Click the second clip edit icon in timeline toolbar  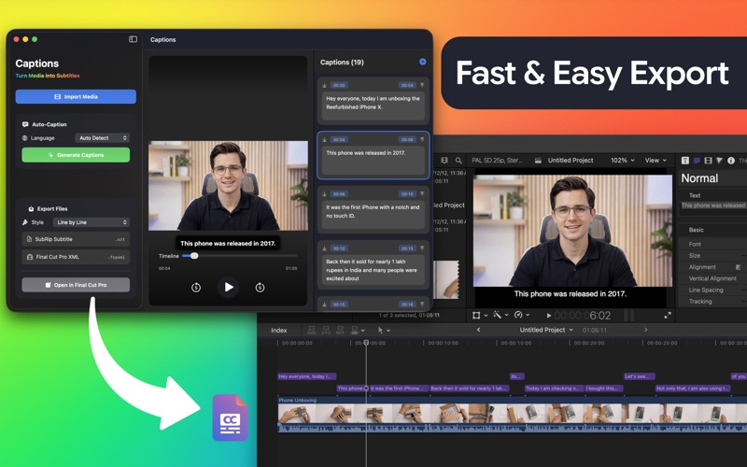coord(326,330)
